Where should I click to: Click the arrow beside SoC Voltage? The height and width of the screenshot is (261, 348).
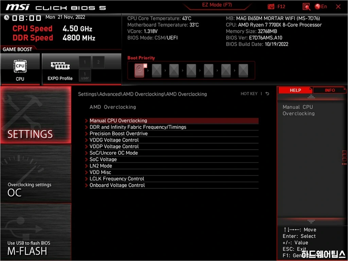point(87,159)
